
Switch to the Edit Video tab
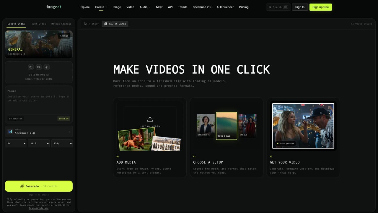[39, 24]
